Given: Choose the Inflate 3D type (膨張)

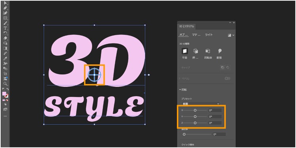Looking at the screenshot, I should click(x=219, y=51).
